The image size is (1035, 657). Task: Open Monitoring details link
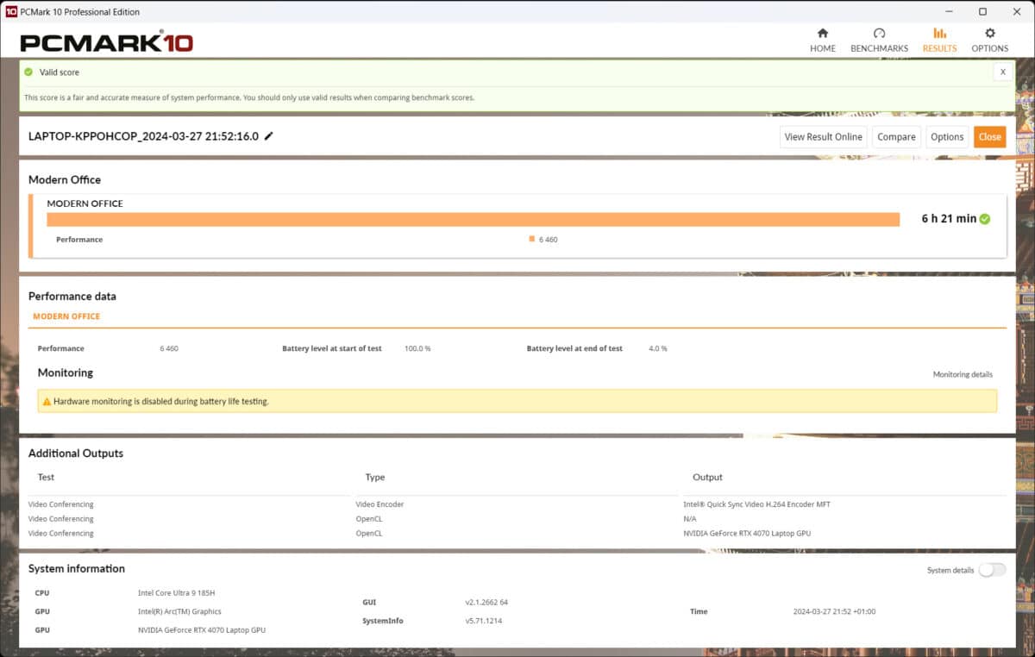point(963,375)
